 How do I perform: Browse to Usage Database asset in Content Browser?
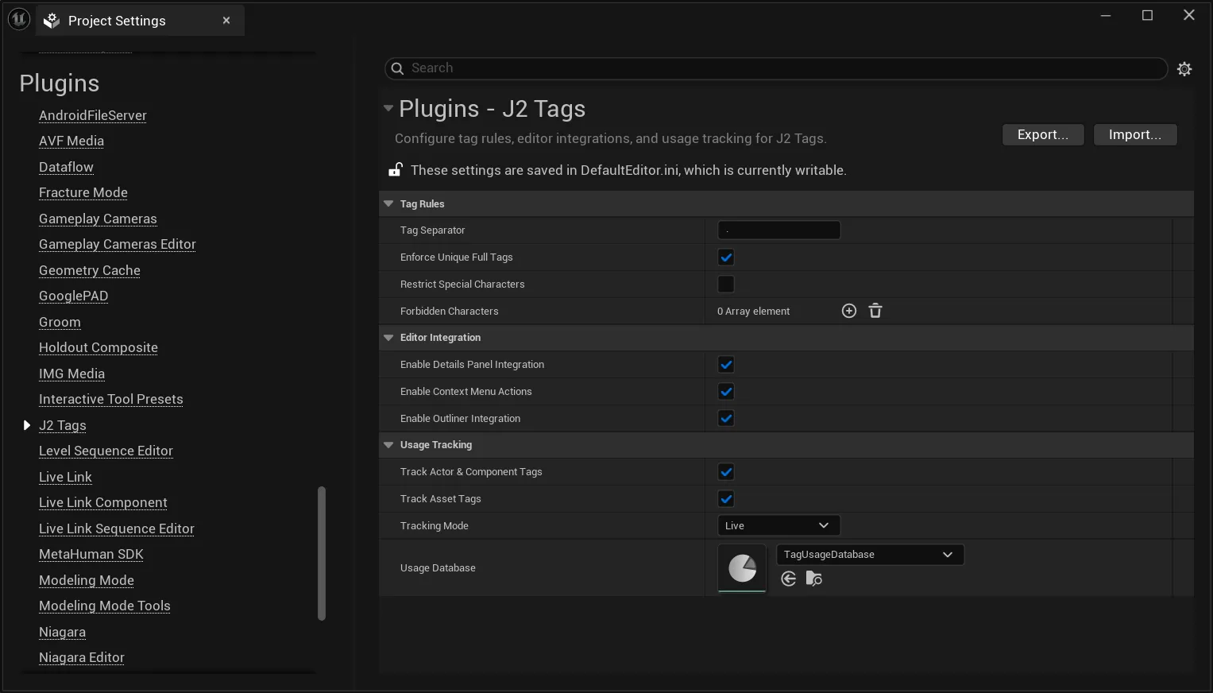tap(813, 579)
